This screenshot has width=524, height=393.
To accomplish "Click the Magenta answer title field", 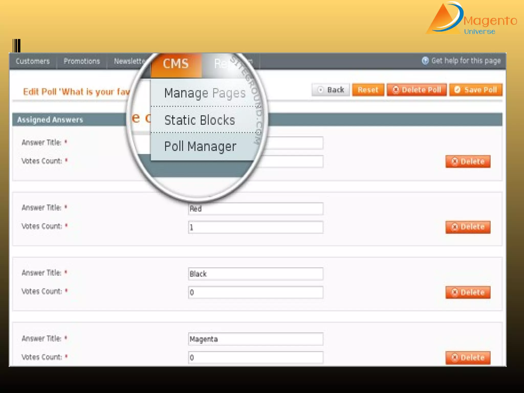I will coord(255,339).
